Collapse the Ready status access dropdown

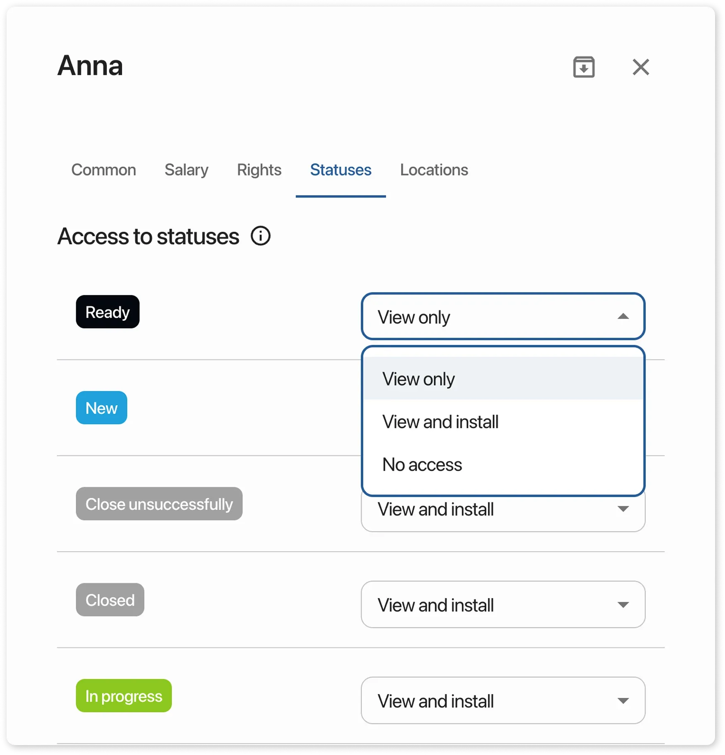point(623,317)
